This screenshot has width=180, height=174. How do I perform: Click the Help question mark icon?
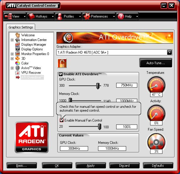[x=121, y=16]
